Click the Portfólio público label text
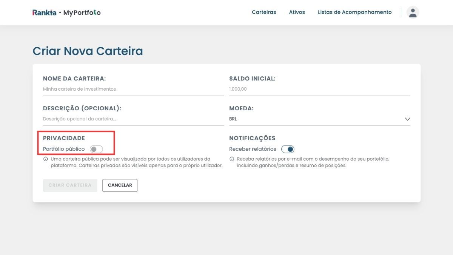Image resolution: width=453 pixels, height=255 pixels. [63, 148]
